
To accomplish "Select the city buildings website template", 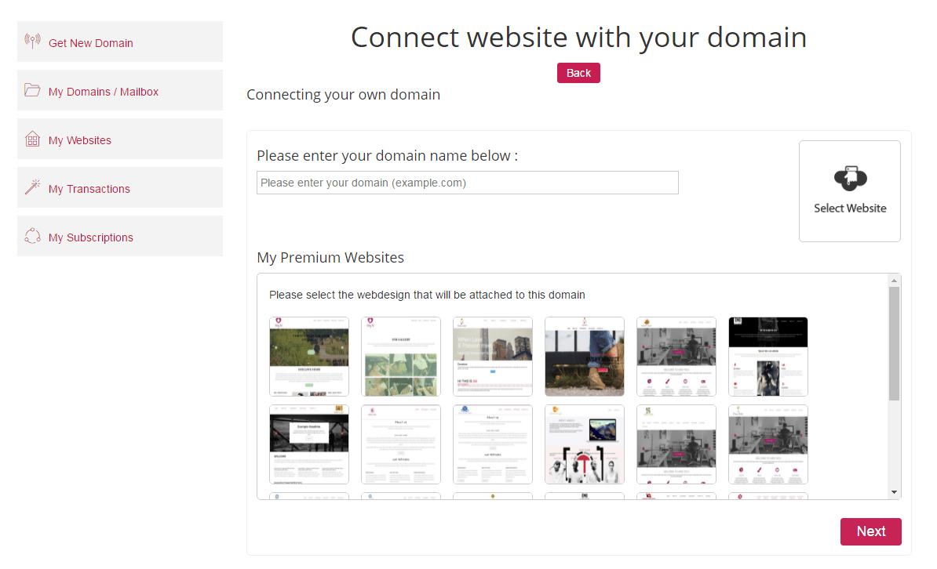I will point(492,357).
